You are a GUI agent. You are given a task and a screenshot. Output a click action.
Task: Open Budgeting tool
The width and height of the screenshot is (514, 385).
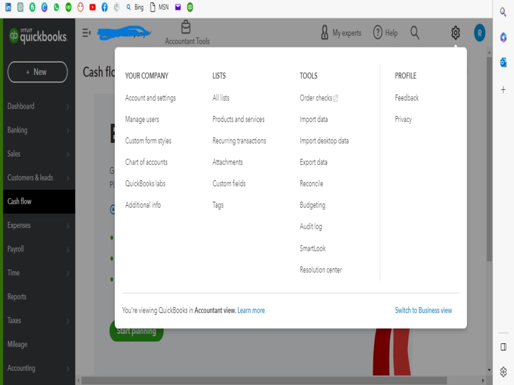pos(313,205)
